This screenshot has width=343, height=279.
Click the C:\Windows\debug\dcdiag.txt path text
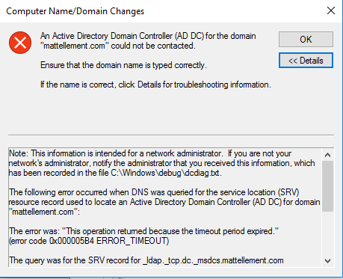click(x=166, y=173)
